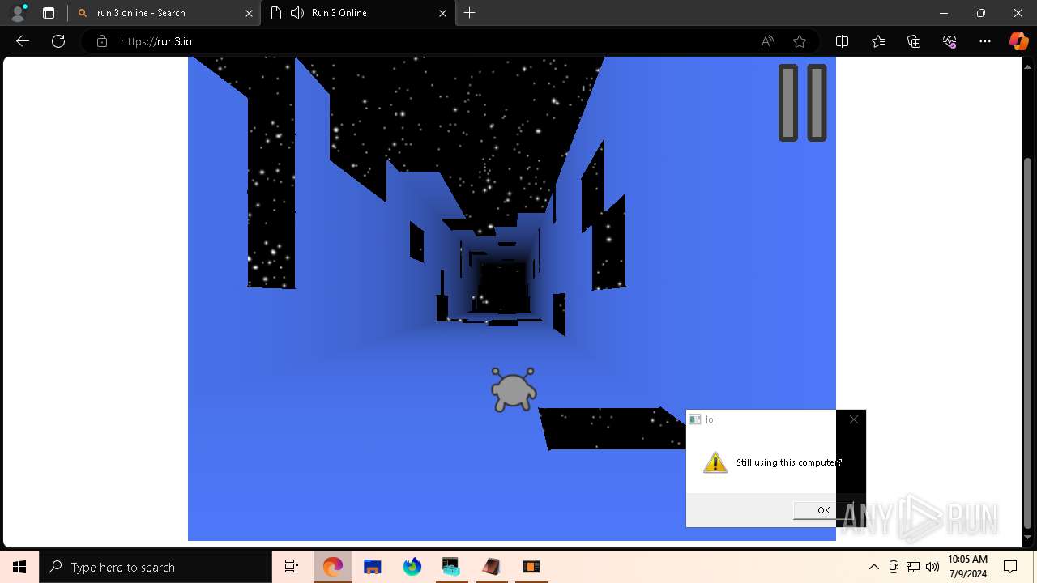Open the orange-window app on taskbar
This screenshot has width=1037, height=583.
(x=531, y=567)
